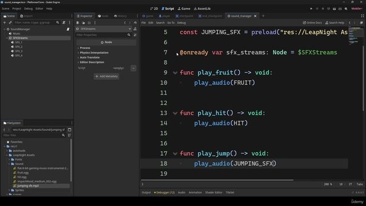This screenshot has height=206, width=366.
Task: Expand Physics Interpolation section
Action: coord(94,53)
